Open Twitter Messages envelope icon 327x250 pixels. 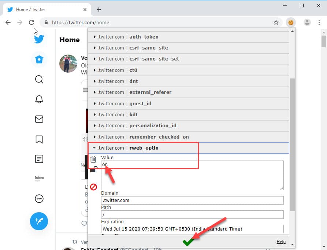click(39, 119)
